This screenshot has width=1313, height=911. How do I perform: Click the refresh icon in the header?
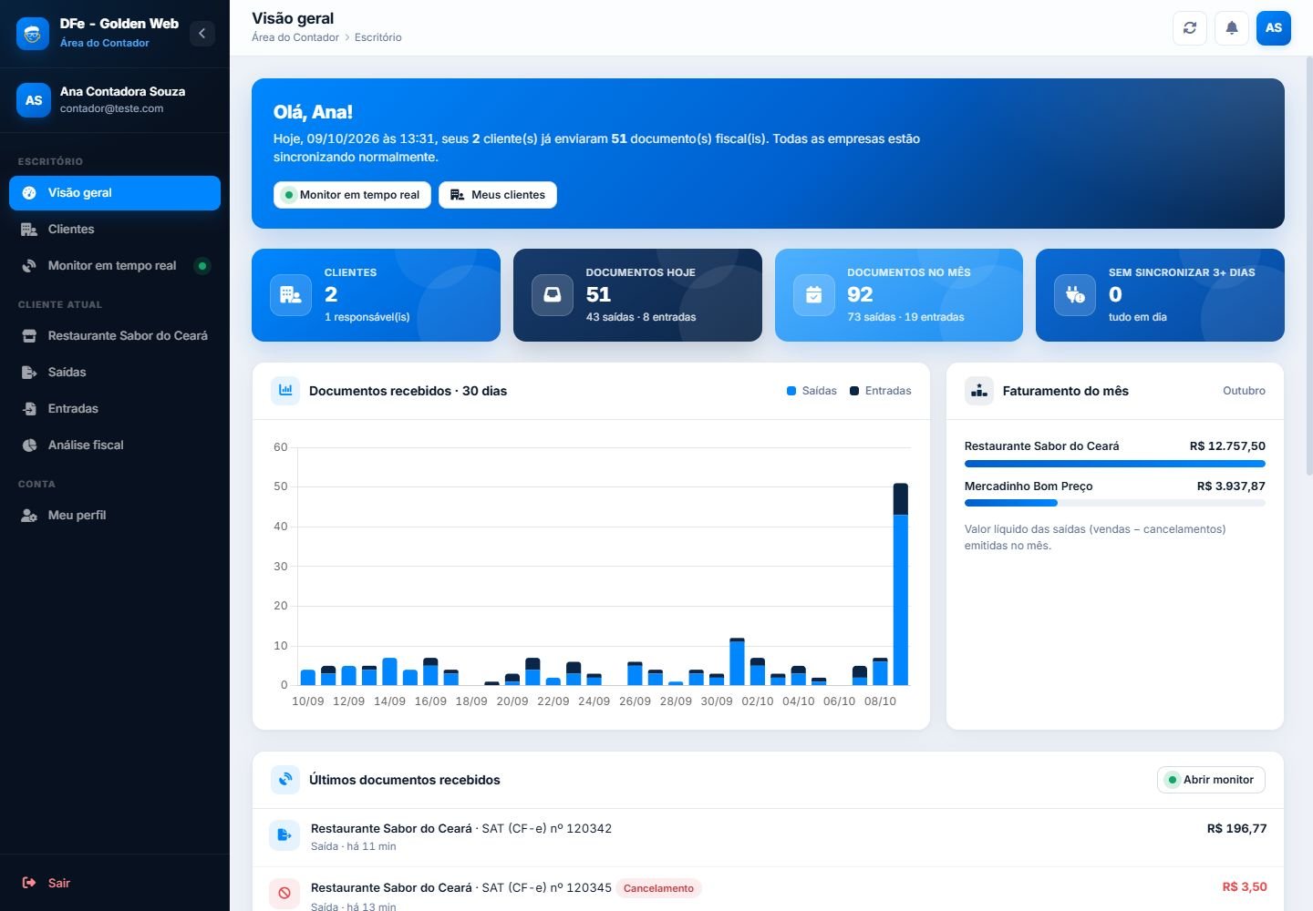click(1190, 28)
